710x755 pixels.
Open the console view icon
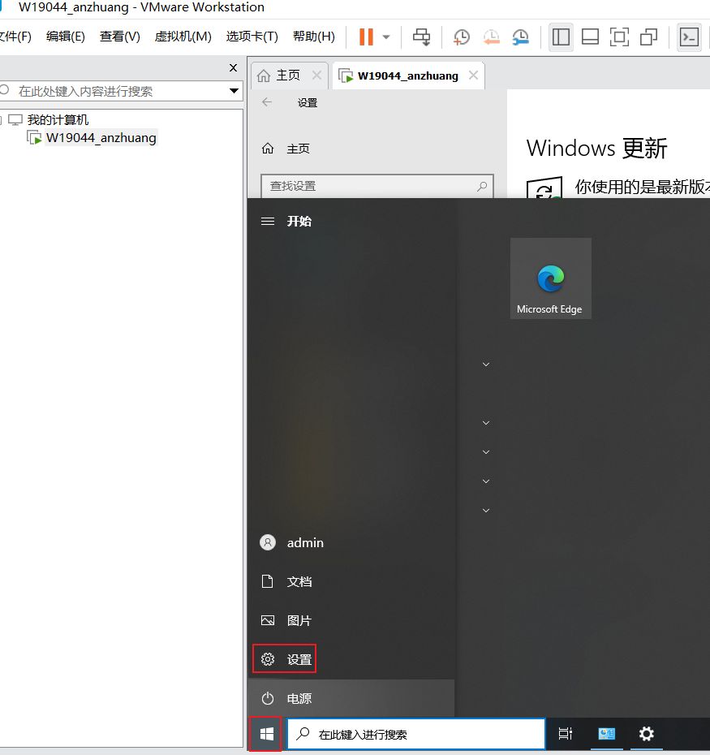[689, 37]
